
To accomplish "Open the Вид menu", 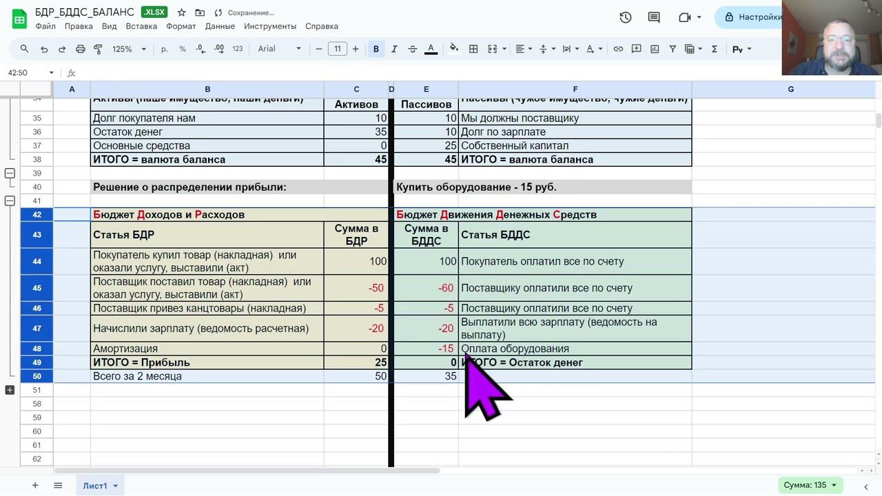I will (x=109, y=26).
